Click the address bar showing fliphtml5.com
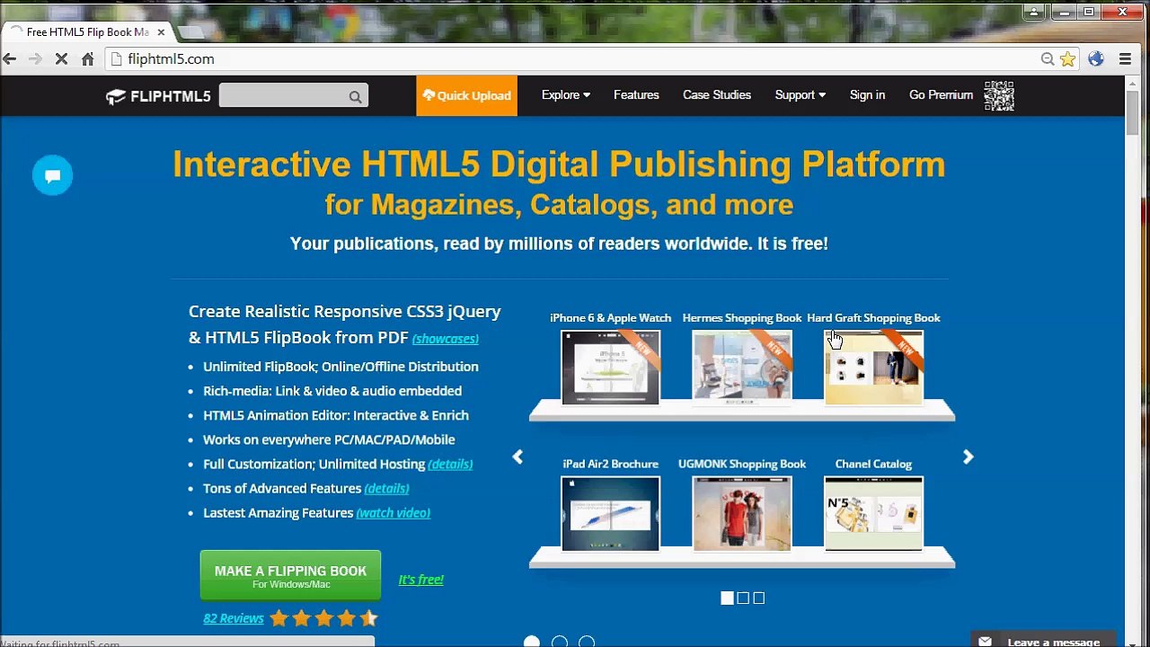The width and height of the screenshot is (1150, 647). tap(575, 59)
